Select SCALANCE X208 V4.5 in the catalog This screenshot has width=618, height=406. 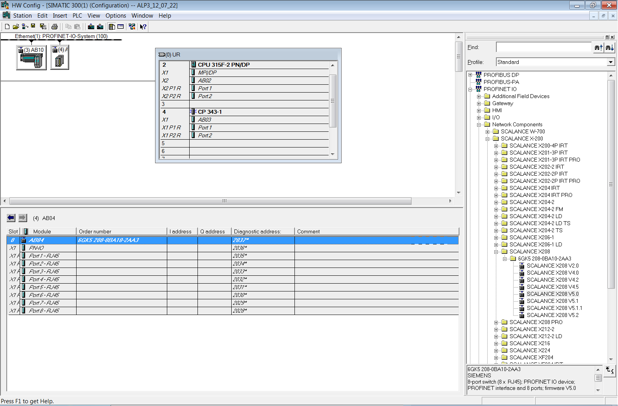coord(552,287)
